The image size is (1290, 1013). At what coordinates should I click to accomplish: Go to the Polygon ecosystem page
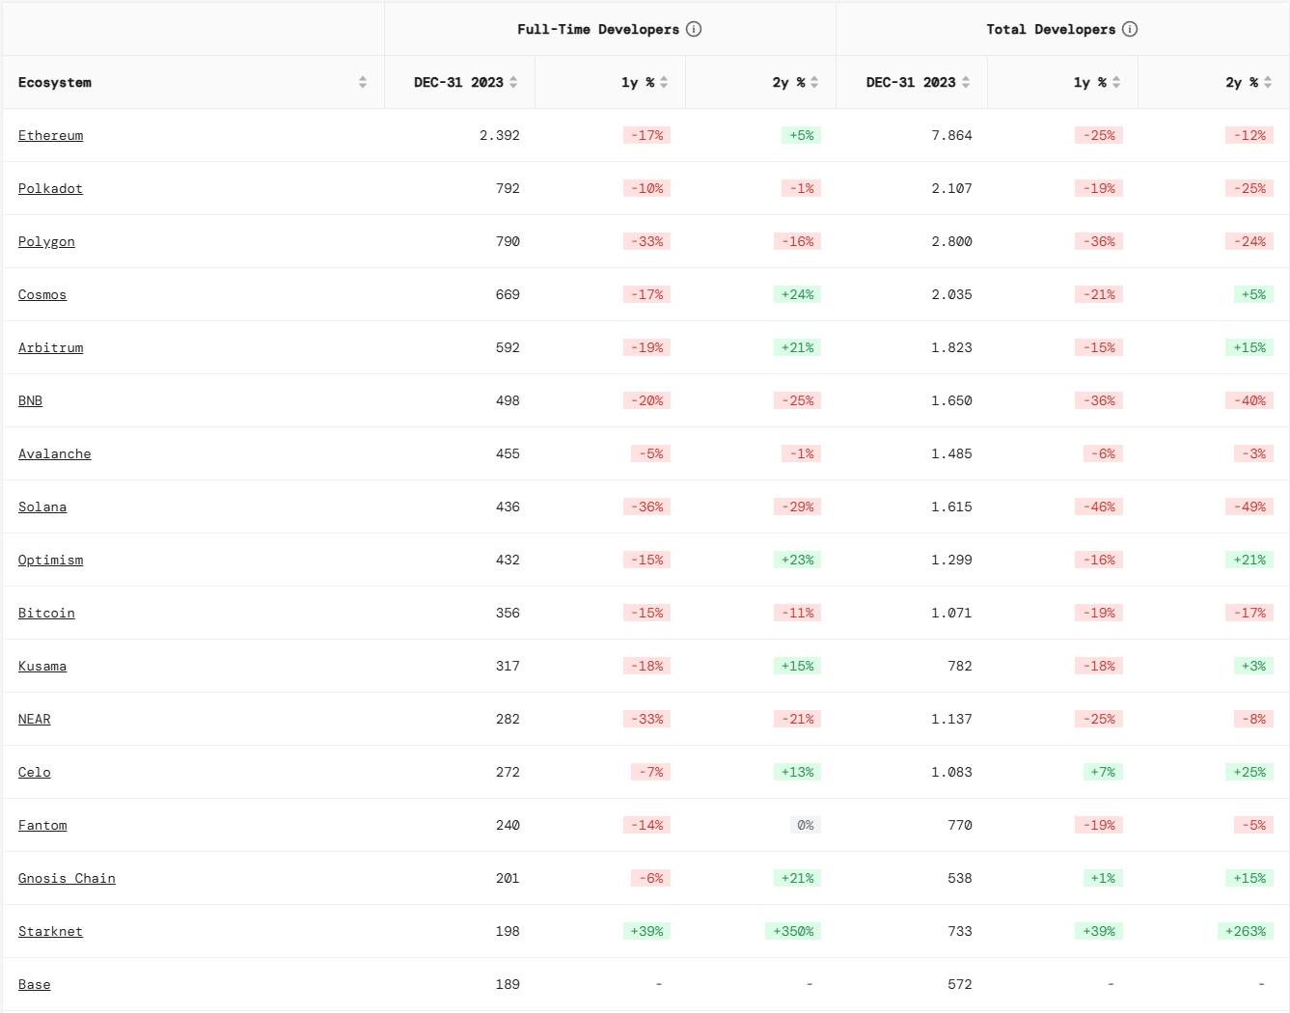46,241
